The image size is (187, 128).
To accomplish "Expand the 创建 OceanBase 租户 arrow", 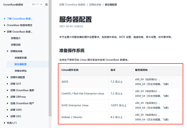I will point(8,103).
